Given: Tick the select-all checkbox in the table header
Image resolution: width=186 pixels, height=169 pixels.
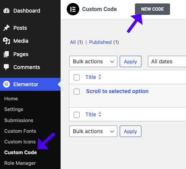Looking at the screenshot, I should coord(77,77).
